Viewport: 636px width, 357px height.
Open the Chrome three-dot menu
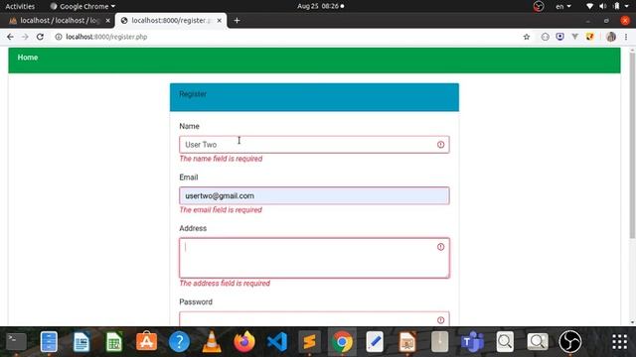(x=626, y=37)
